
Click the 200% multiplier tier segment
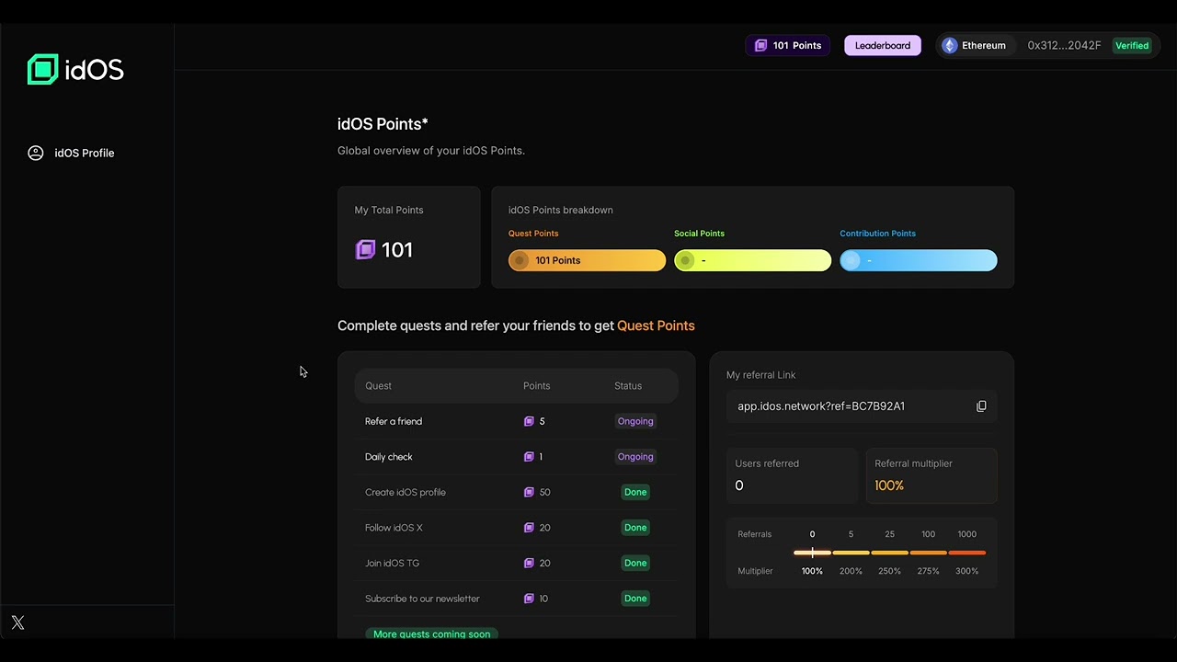click(851, 553)
